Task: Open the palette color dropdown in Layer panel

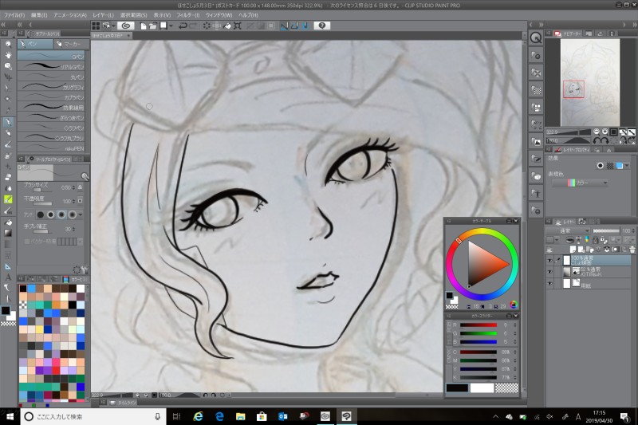Action: pos(553,240)
